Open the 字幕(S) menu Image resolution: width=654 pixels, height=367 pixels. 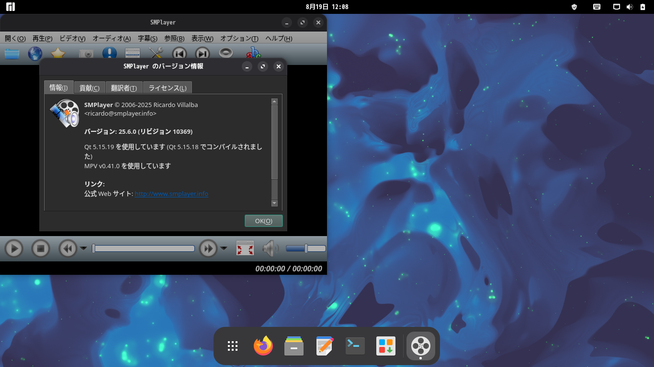pyautogui.click(x=147, y=38)
